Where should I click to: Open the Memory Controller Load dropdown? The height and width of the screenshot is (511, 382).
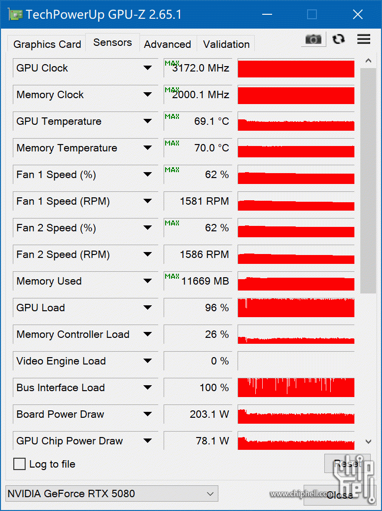pyautogui.click(x=147, y=334)
